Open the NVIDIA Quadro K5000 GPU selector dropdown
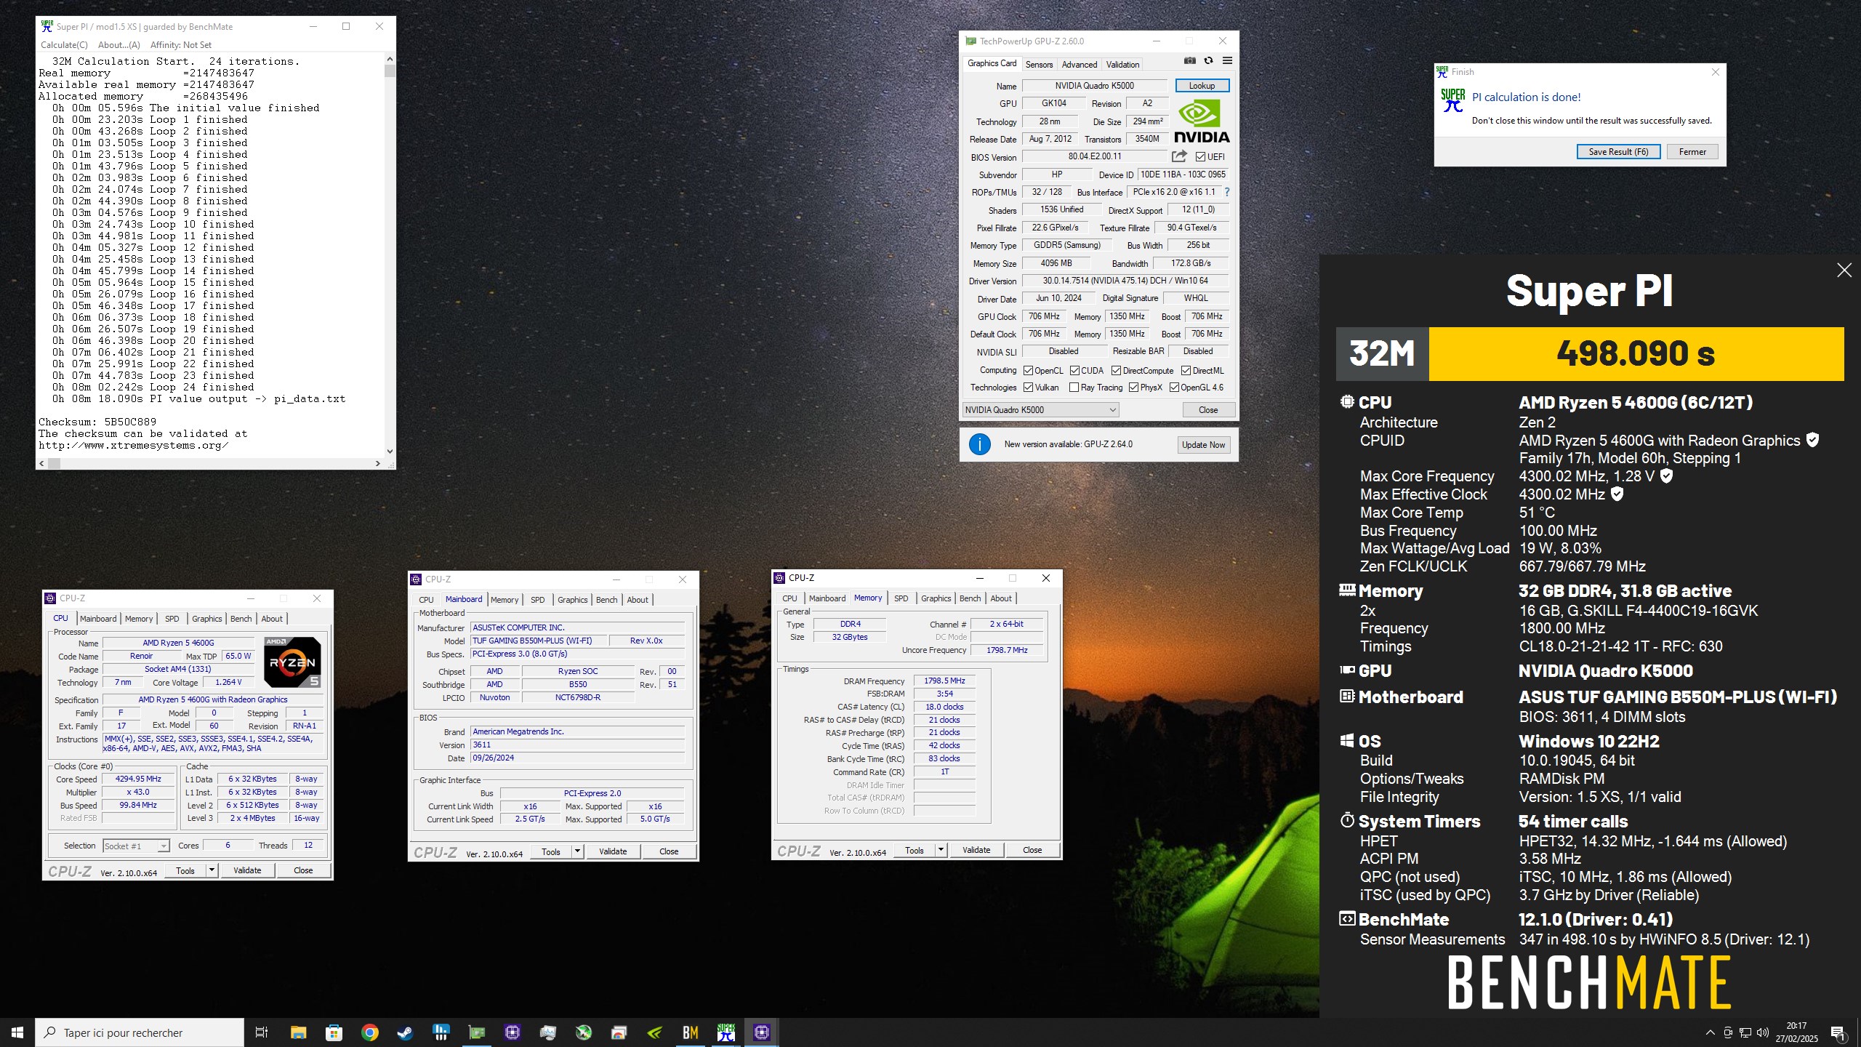Screen dimensions: 1861x1047 (x=1040, y=410)
